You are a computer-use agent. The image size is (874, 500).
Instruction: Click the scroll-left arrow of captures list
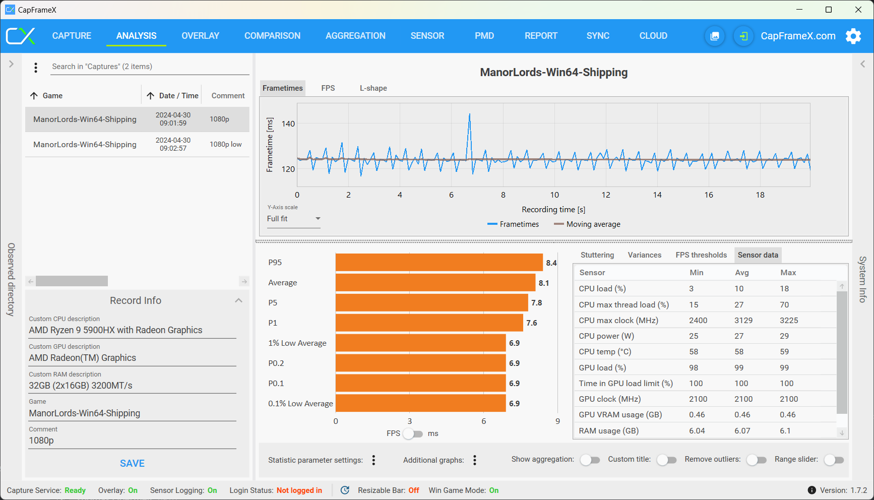click(31, 281)
